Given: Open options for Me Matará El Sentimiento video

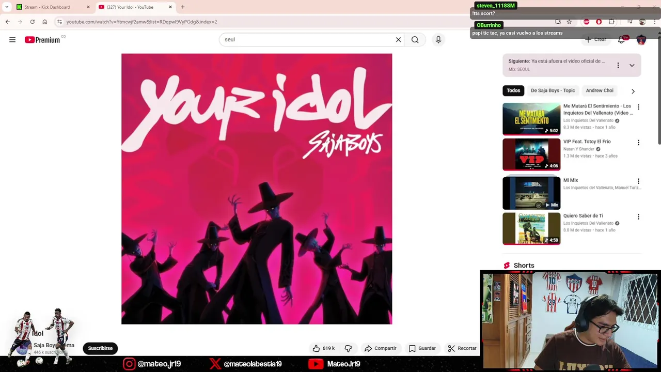Looking at the screenshot, I should click(638, 107).
